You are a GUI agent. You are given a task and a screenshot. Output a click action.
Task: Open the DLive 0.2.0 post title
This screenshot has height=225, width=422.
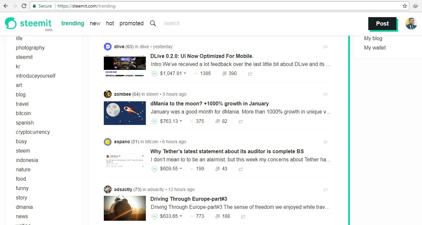coord(202,56)
